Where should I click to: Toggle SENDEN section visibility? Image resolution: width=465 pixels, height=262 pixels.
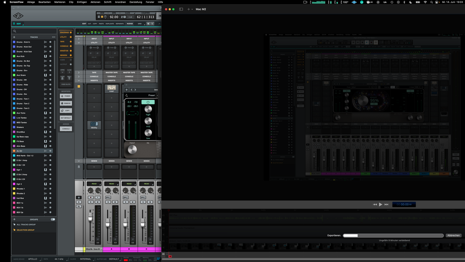point(70,55)
